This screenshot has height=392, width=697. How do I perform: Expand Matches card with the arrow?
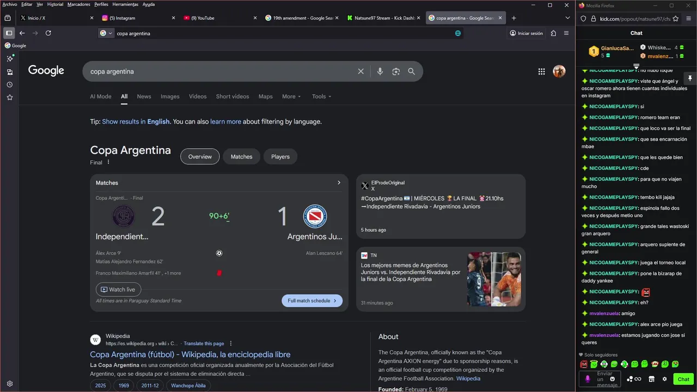pos(339,183)
